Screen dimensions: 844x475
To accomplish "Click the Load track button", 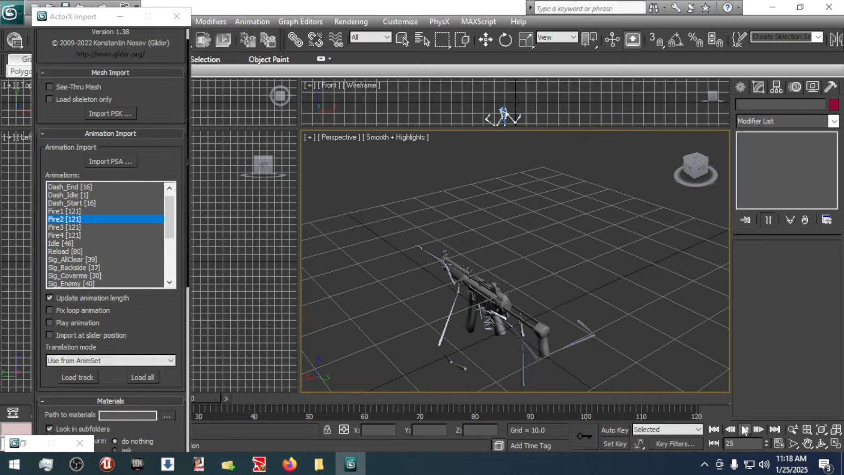I will click(x=77, y=378).
